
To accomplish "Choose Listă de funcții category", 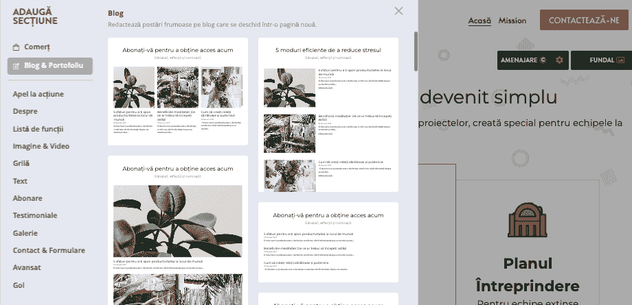I will [x=38, y=129].
